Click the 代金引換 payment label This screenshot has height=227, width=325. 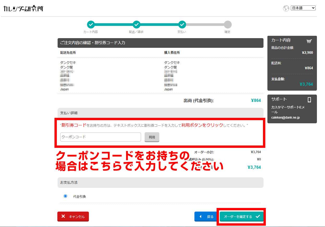pyautogui.click(x=79, y=196)
